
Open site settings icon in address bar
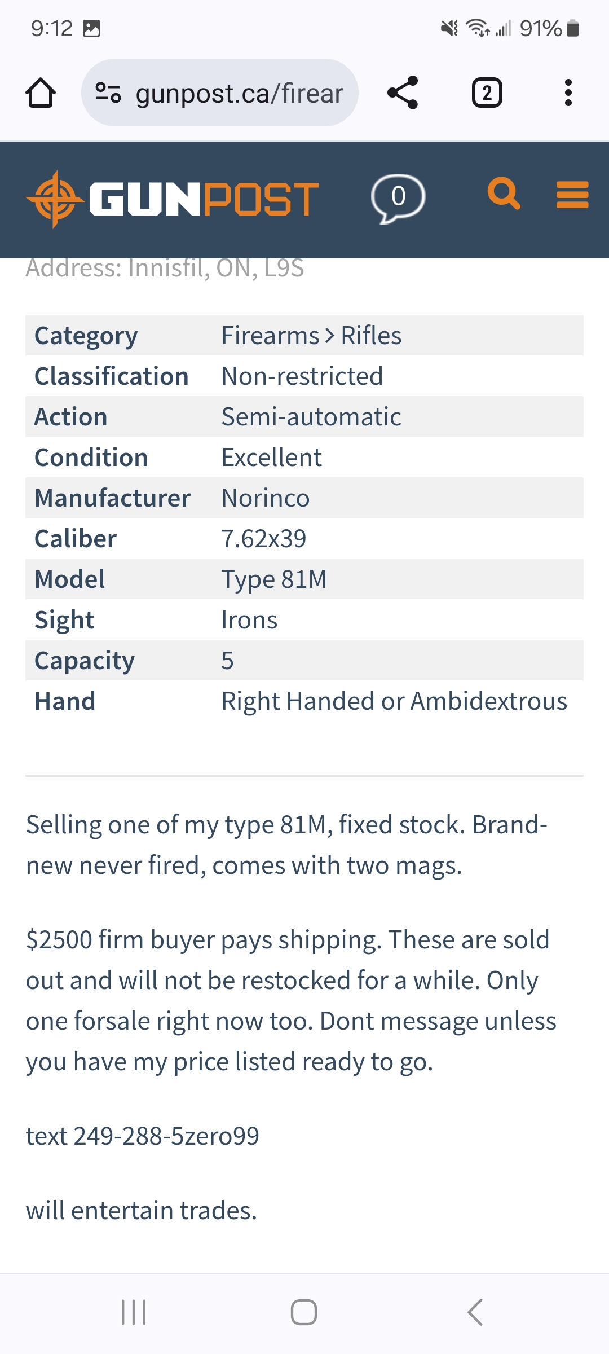pyautogui.click(x=108, y=93)
